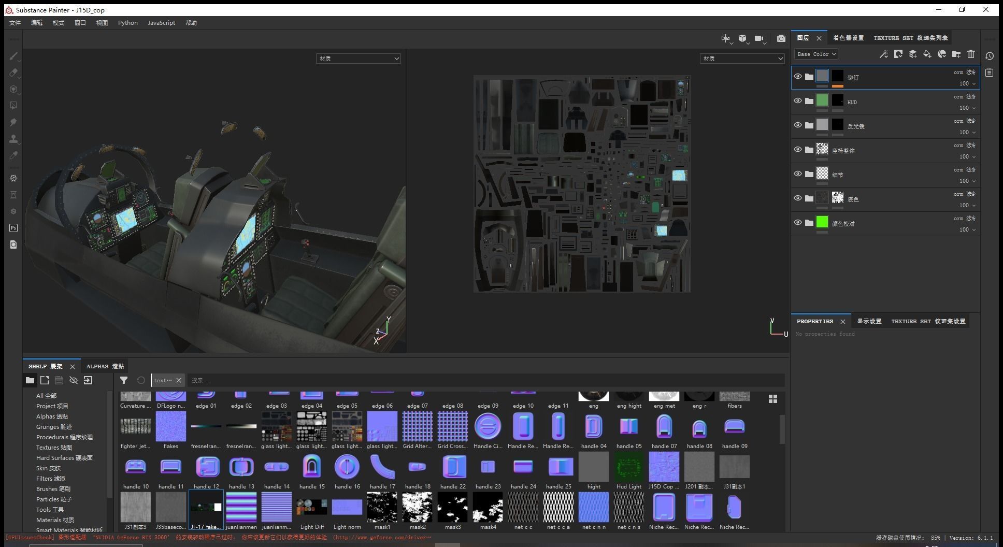Select the Smudge tool
This screenshot has height=547, width=1003.
pyautogui.click(x=13, y=122)
